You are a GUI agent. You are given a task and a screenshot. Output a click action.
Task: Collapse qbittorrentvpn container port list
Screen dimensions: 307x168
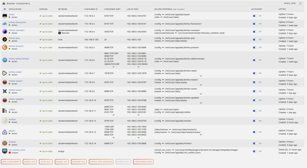(x=114, y=67)
